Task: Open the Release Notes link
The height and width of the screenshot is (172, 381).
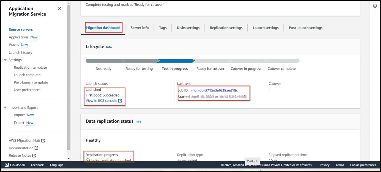Action: click(20, 156)
